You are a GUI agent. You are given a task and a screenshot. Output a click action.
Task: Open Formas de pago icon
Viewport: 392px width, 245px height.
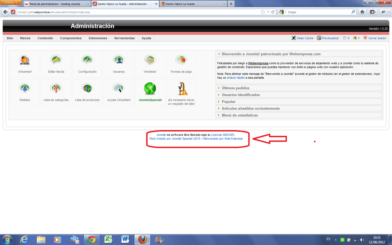[x=181, y=60]
